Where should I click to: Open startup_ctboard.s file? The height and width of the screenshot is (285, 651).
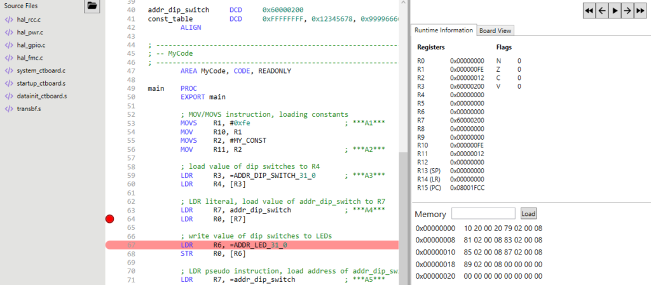click(x=41, y=83)
